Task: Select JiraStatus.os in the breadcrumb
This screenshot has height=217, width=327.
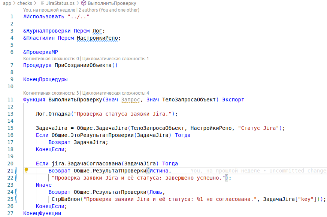Action: click(x=60, y=3)
